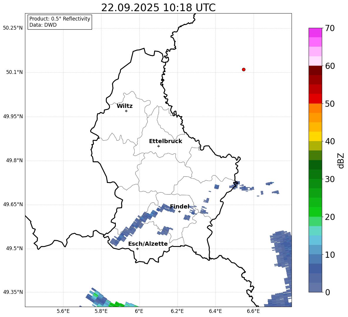Click the 5.6°E longitude label
The width and height of the screenshot is (348, 317).
click(63, 311)
